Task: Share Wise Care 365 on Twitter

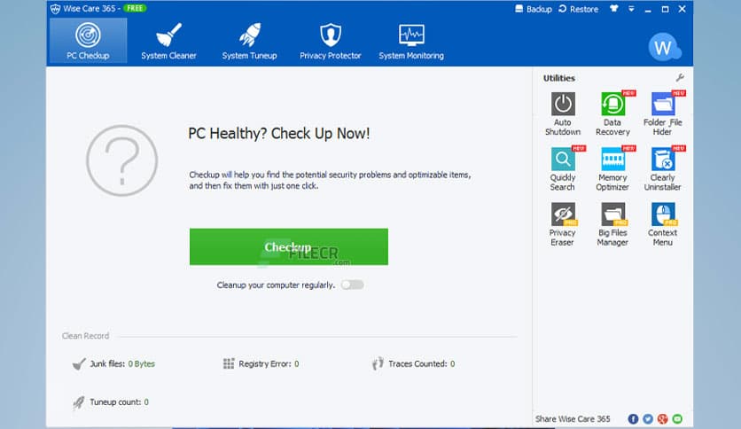Action: 648,419
